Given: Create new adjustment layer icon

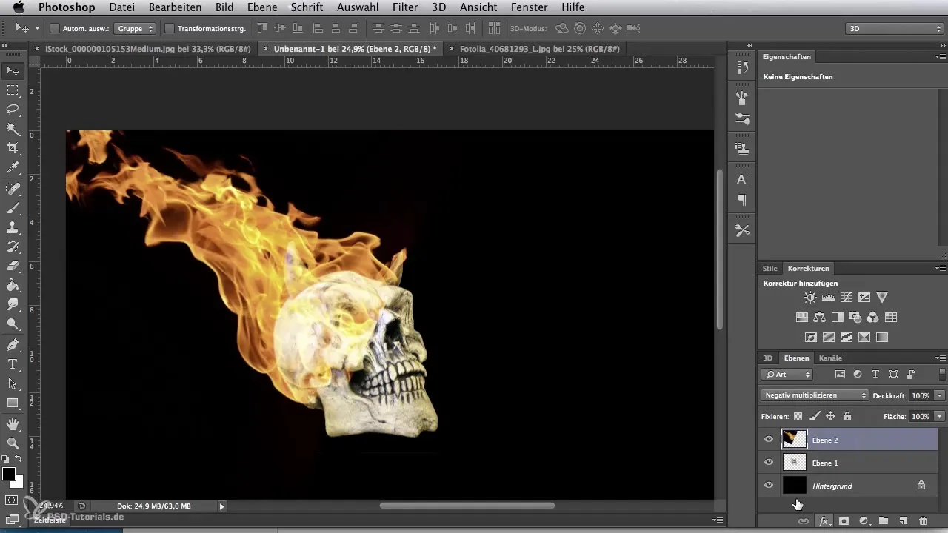Looking at the screenshot, I should 864,521.
